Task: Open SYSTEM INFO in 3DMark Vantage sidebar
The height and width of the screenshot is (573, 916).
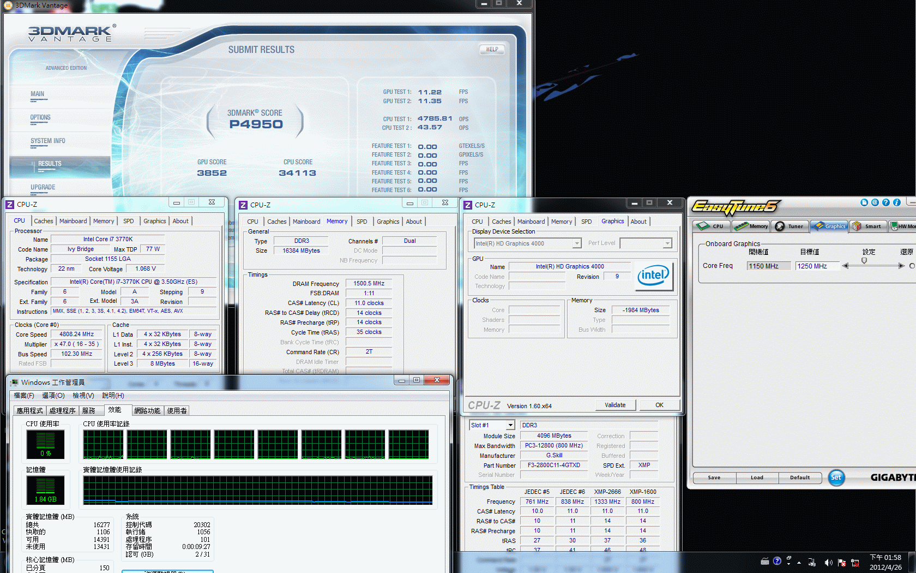Action: [x=48, y=141]
